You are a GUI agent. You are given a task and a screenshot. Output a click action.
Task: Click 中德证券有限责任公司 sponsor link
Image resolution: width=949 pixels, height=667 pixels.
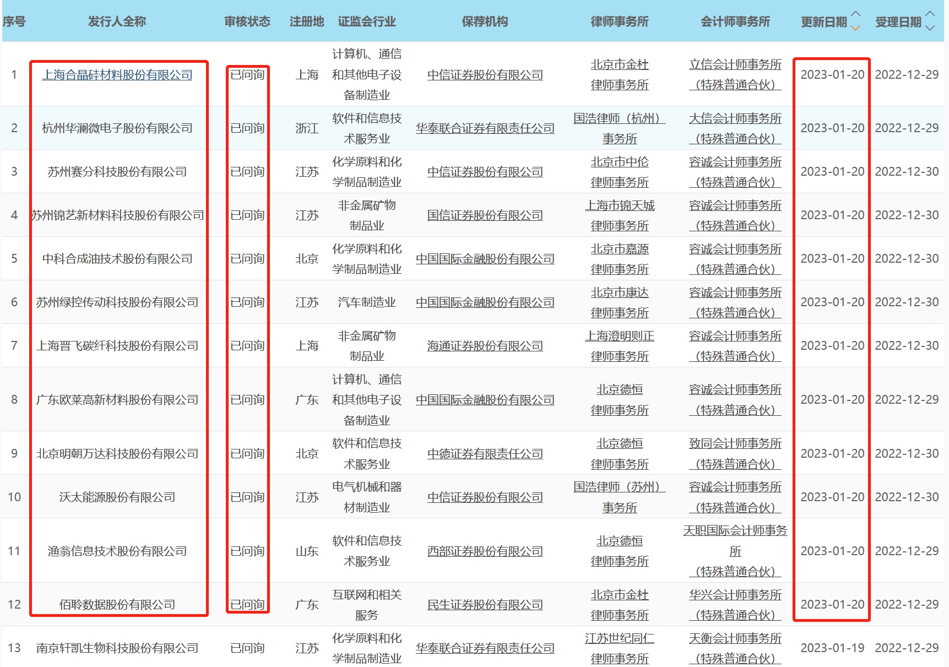(x=485, y=454)
